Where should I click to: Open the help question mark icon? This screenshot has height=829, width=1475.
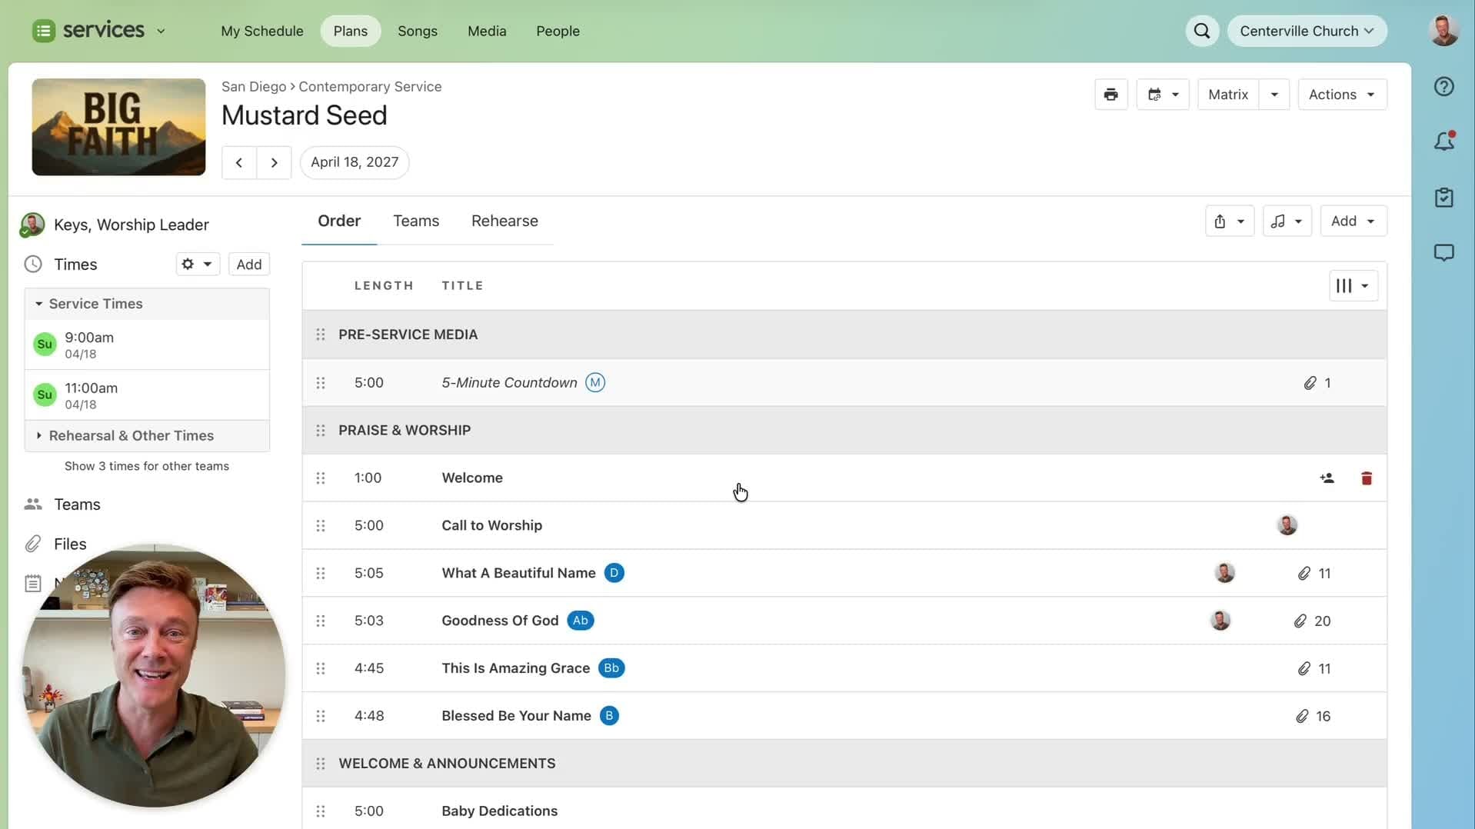[x=1443, y=86]
